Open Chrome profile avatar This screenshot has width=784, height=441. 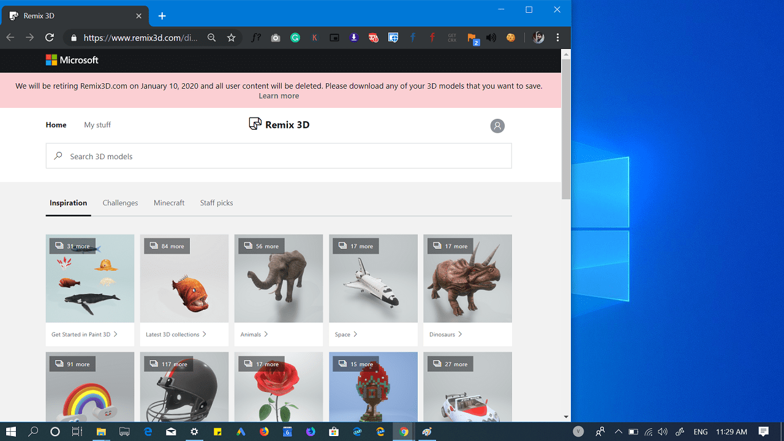538,37
